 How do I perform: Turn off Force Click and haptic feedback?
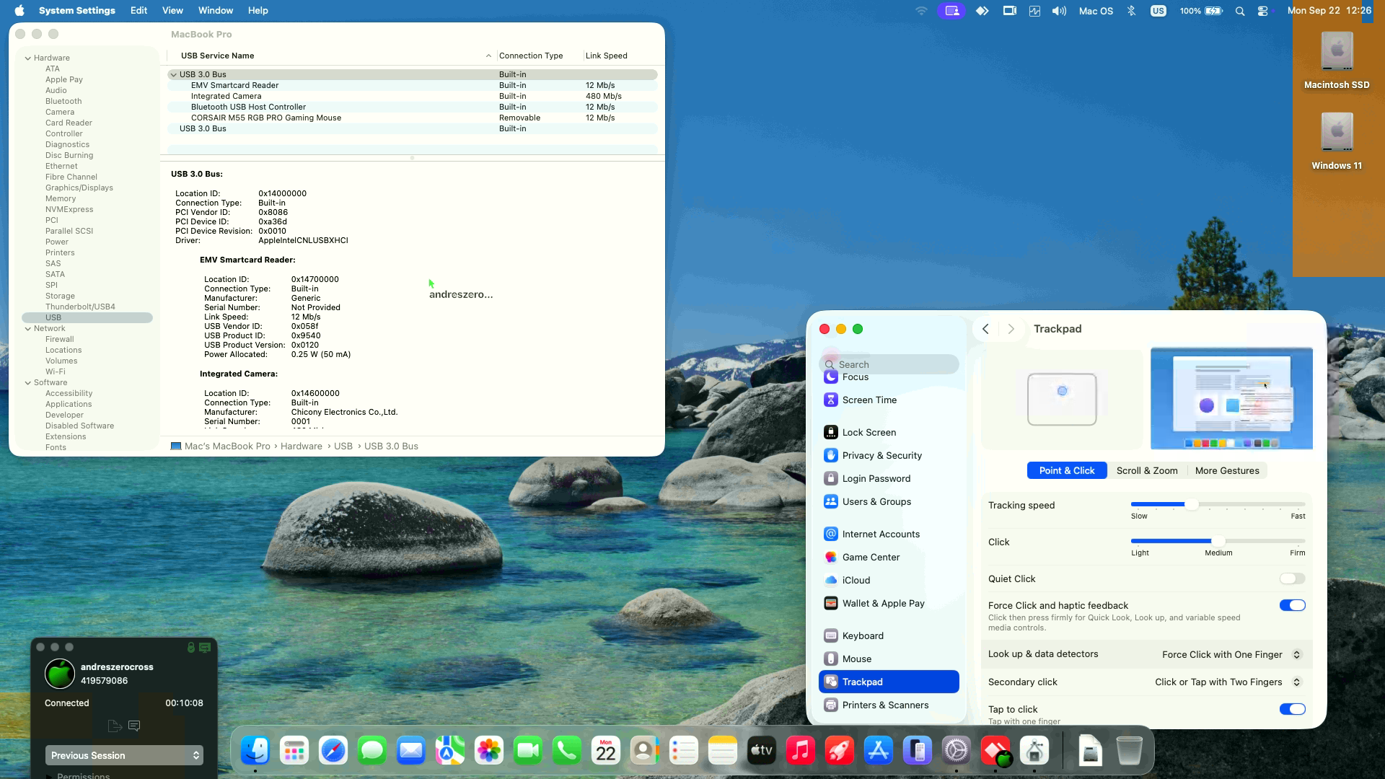1292,605
